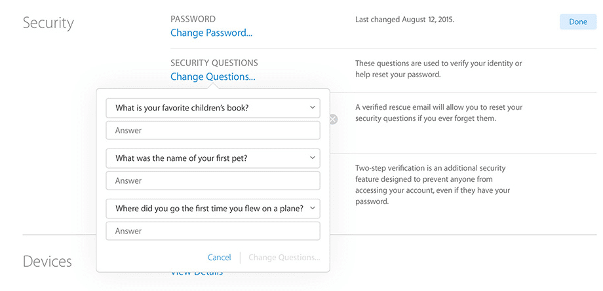Click the gray circular X icon beside popup
The height and width of the screenshot is (291, 603).
click(333, 120)
